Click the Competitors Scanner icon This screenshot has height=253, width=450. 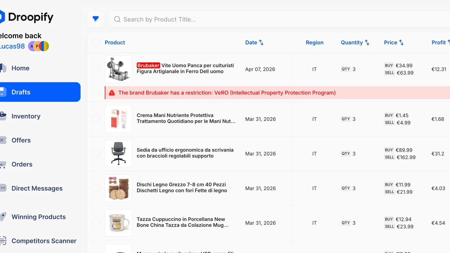pos(3,241)
